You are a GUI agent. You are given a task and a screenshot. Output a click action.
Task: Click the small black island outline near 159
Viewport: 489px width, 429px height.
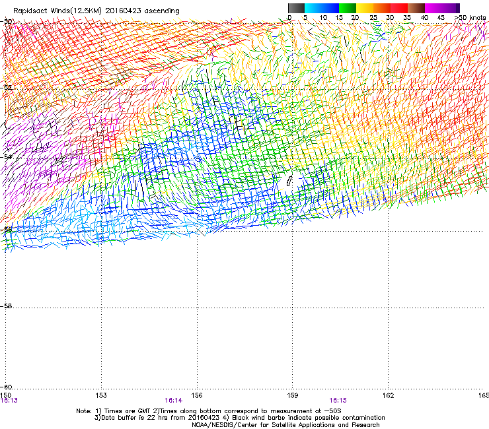click(x=289, y=181)
